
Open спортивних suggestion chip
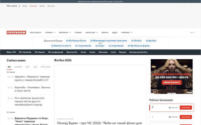(116, 46)
